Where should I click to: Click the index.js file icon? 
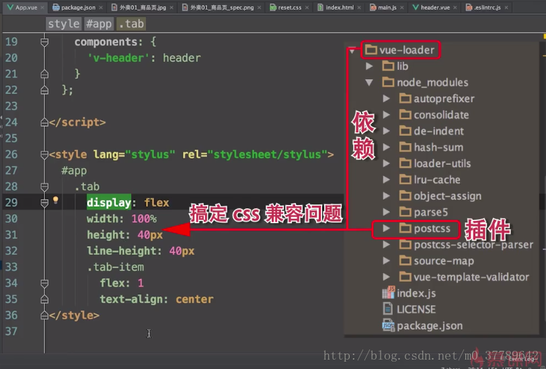point(388,292)
